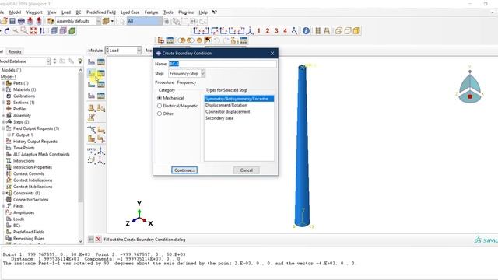The height and width of the screenshot is (280, 498).
Task: Open the Predefined Field menu
Action: 101,12
